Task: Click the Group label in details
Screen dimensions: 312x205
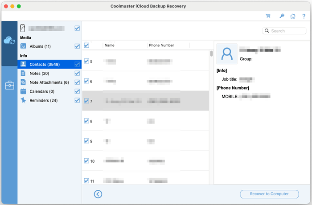Action: point(246,59)
